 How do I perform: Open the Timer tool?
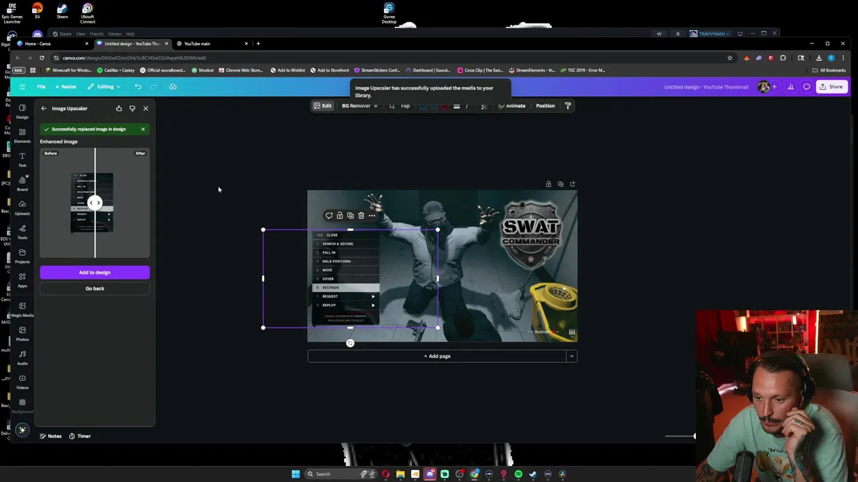tap(80, 436)
